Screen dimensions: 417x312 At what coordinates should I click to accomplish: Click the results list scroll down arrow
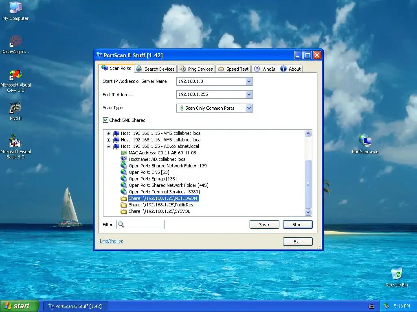pos(308,212)
